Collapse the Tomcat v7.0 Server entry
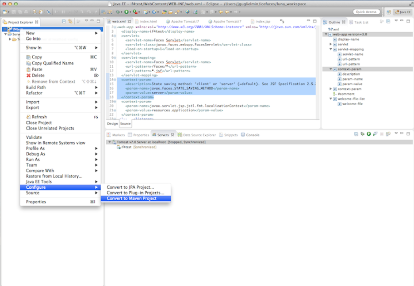This screenshot has height=286, width=414. tap(109, 142)
